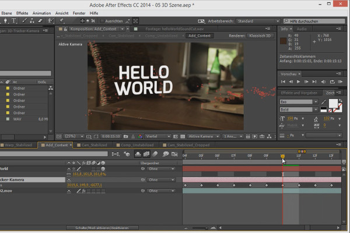Open the Viertel resolution dropdown
This screenshot has height=233, width=350.
click(x=157, y=136)
